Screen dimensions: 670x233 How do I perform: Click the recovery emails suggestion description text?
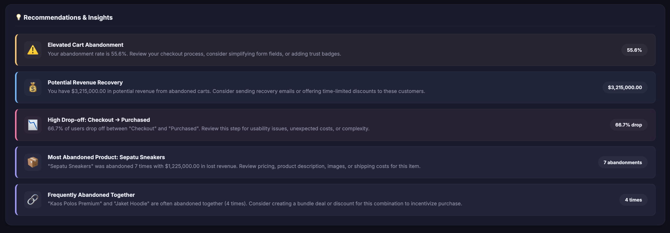point(236,91)
